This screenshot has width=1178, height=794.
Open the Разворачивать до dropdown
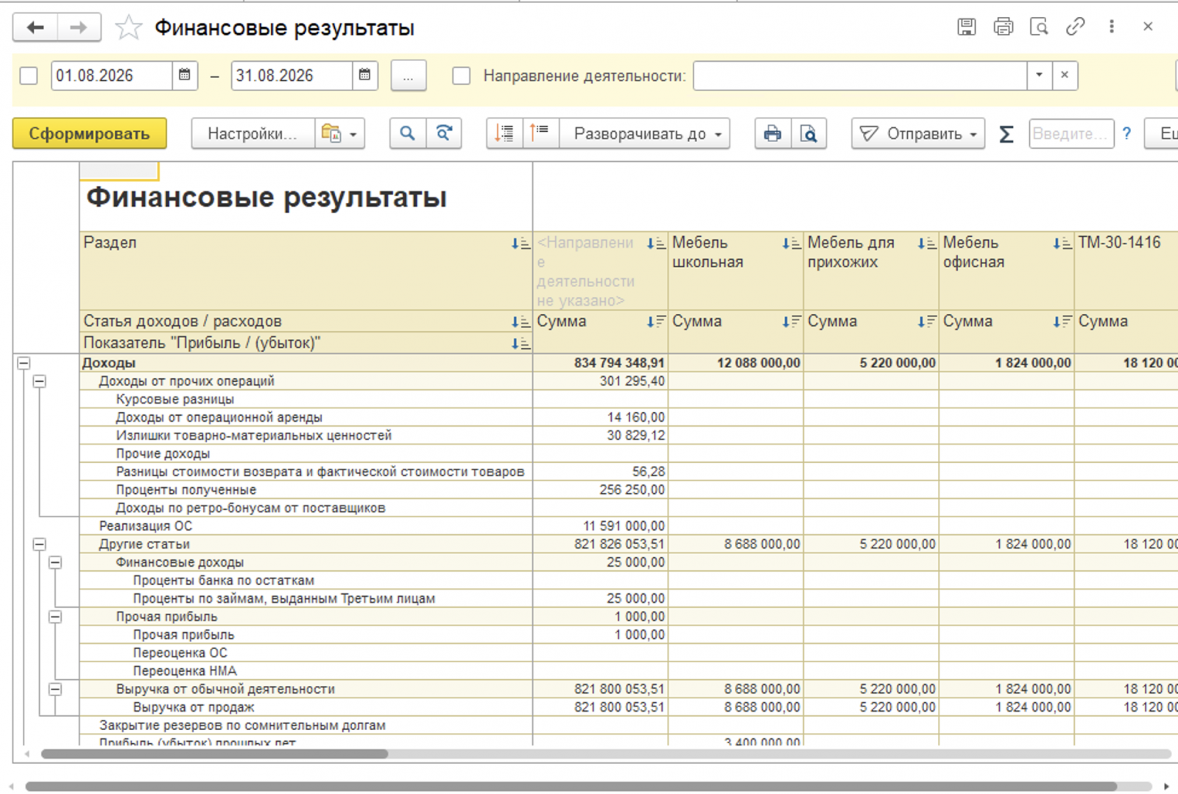(644, 133)
